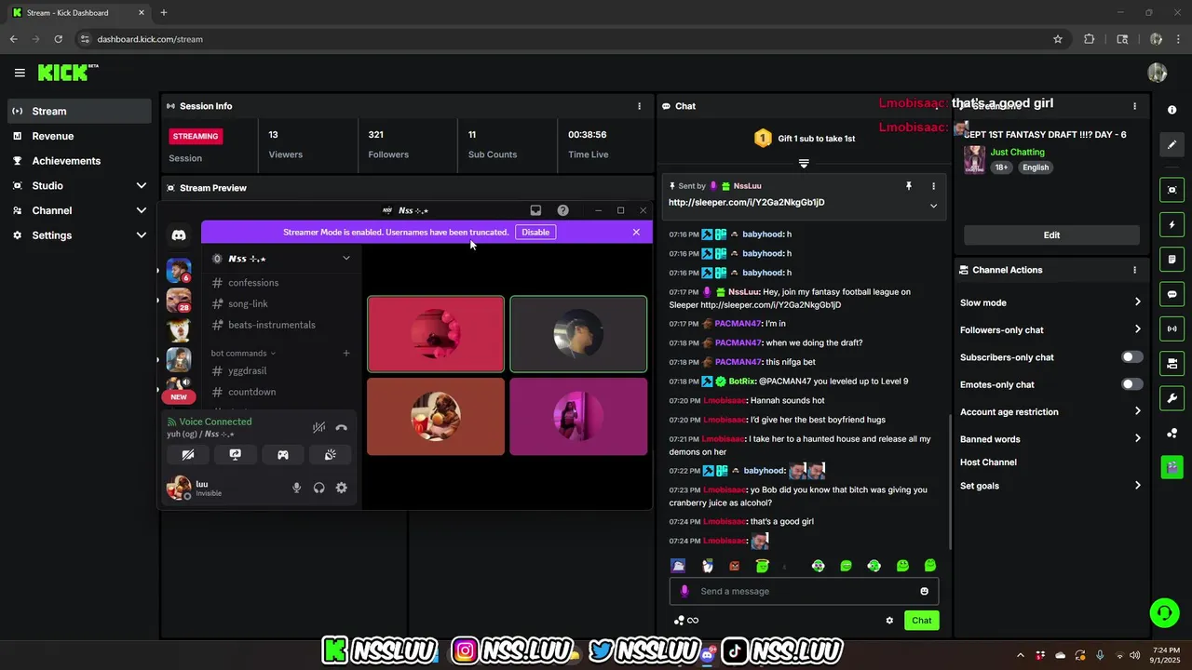Open the emoji picker in chat input
The height and width of the screenshot is (670, 1192).
click(x=924, y=591)
